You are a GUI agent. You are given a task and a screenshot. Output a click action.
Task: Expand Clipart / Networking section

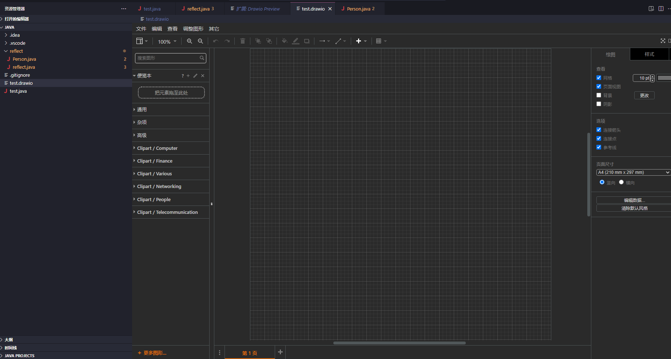tap(171, 186)
